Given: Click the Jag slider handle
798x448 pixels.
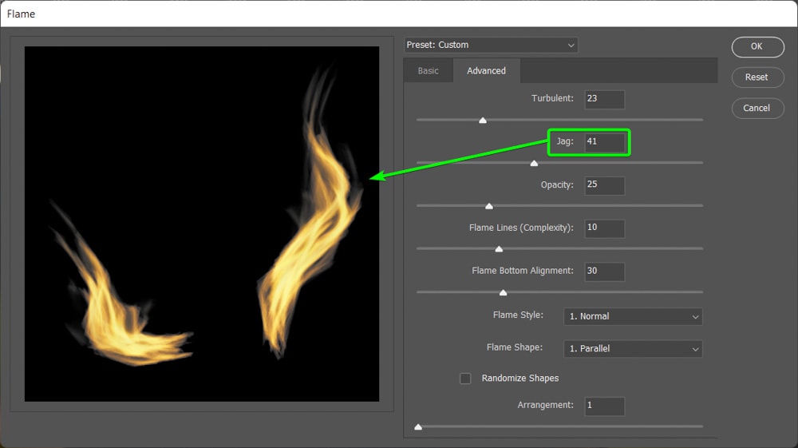Looking at the screenshot, I should click(534, 163).
